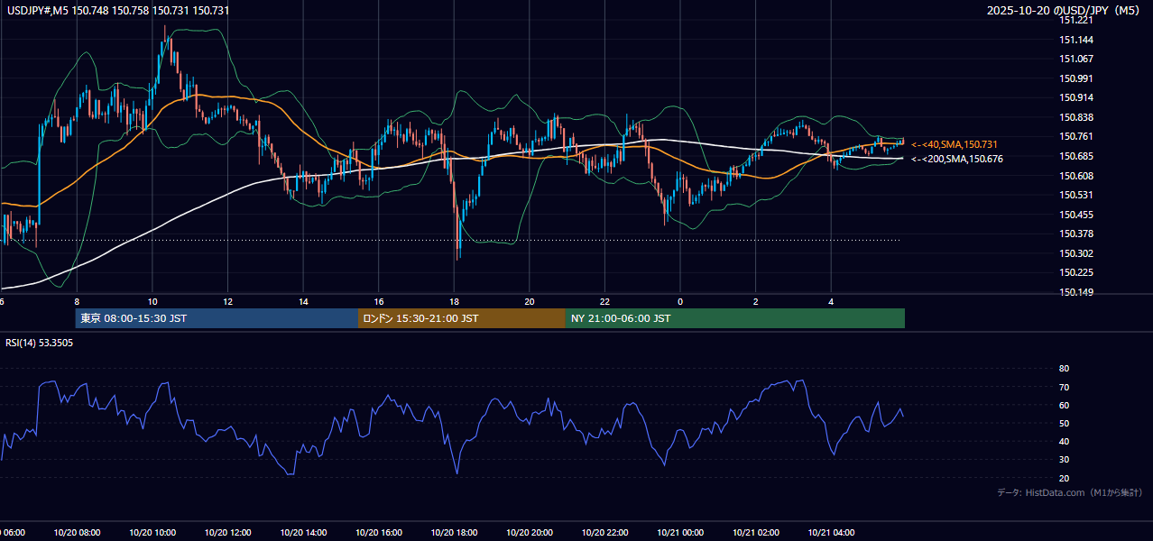This screenshot has width=1153, height=541.
Task: Click the 10/20 18:00 time axis label
Action: tap(454, 533)
